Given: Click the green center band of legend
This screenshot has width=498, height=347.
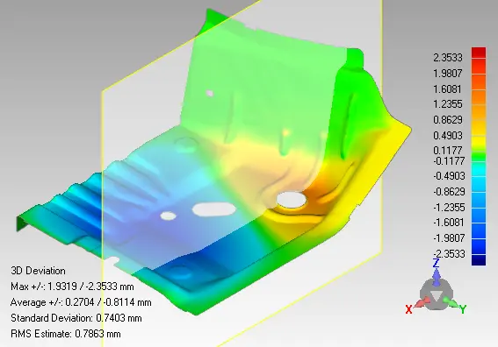Looking at the screenshot, I should [x=479, y=157].
